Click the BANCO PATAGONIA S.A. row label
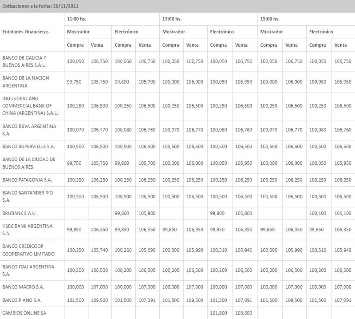Viewport: 355px width, 319px height. [27, 180]
